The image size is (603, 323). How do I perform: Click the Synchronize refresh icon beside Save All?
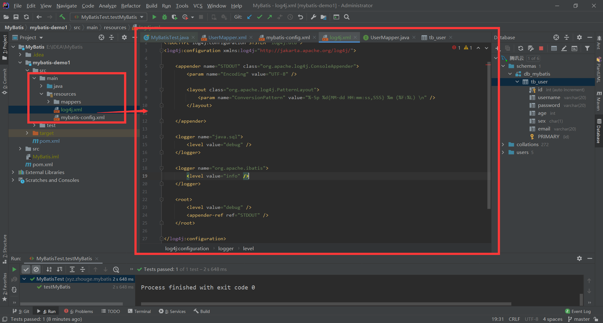tap(26, 17)
